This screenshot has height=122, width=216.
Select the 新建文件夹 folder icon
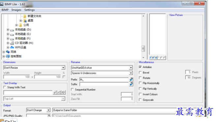[x=25, y=16]
